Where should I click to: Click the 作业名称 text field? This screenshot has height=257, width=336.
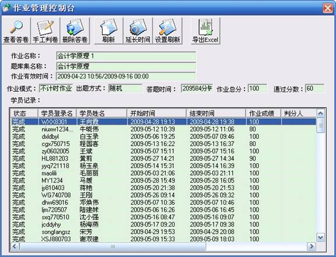tap(126, 56)
